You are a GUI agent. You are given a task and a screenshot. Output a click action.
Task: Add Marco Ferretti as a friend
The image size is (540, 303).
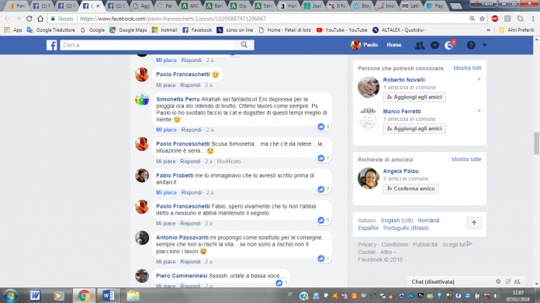(x=414, y=129)
